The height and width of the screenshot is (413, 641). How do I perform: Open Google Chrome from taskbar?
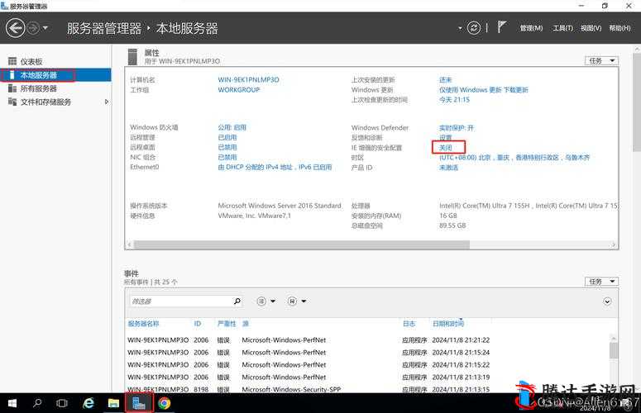[165, 403]
